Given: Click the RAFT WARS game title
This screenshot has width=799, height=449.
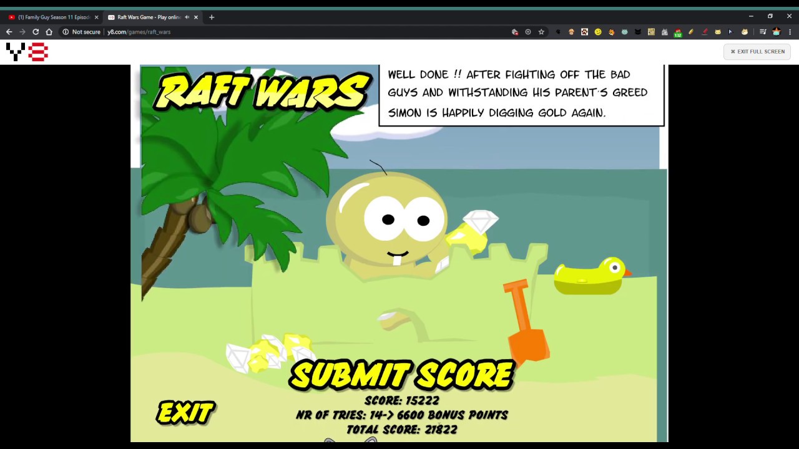Looking at the screenshot, I should [262, 92].
